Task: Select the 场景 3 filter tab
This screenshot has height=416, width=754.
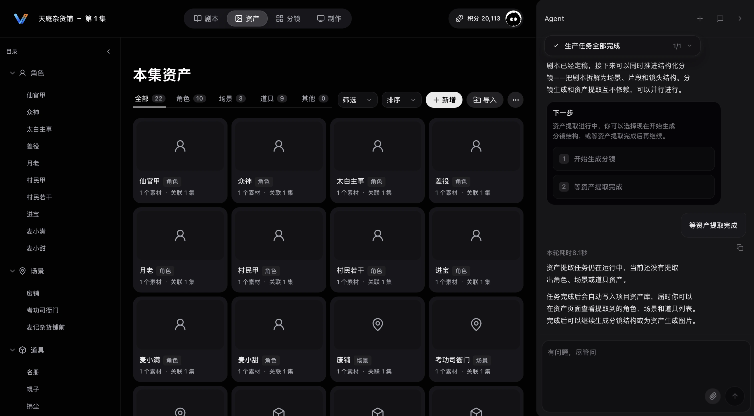Action: [x=232, y=99]
